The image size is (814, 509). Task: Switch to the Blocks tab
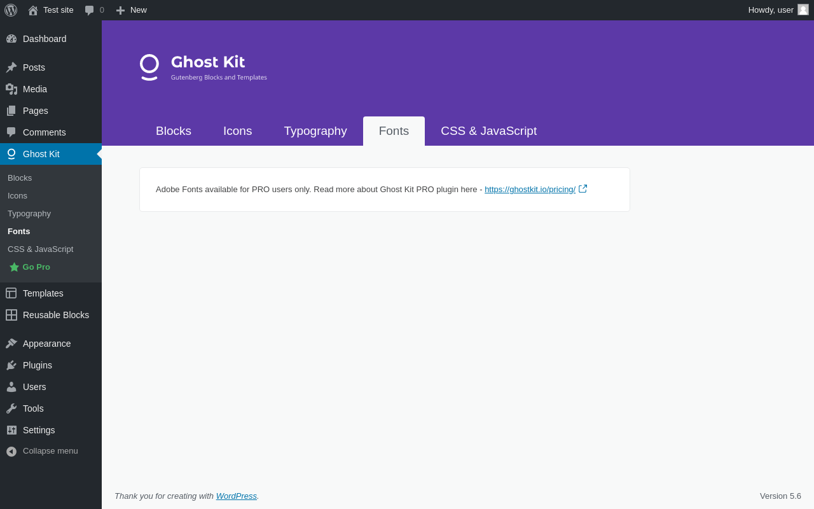click(174, 131)
